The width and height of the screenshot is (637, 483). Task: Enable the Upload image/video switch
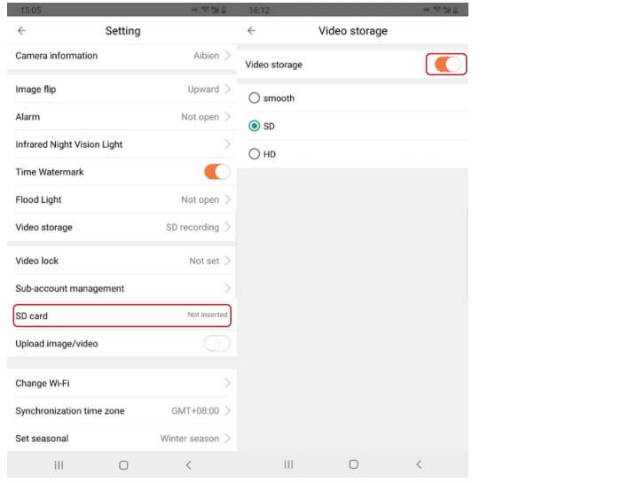(x=216, y=343)
